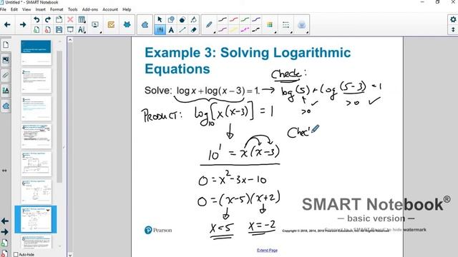Choose the green pen stroke

[x=245, y=19]
